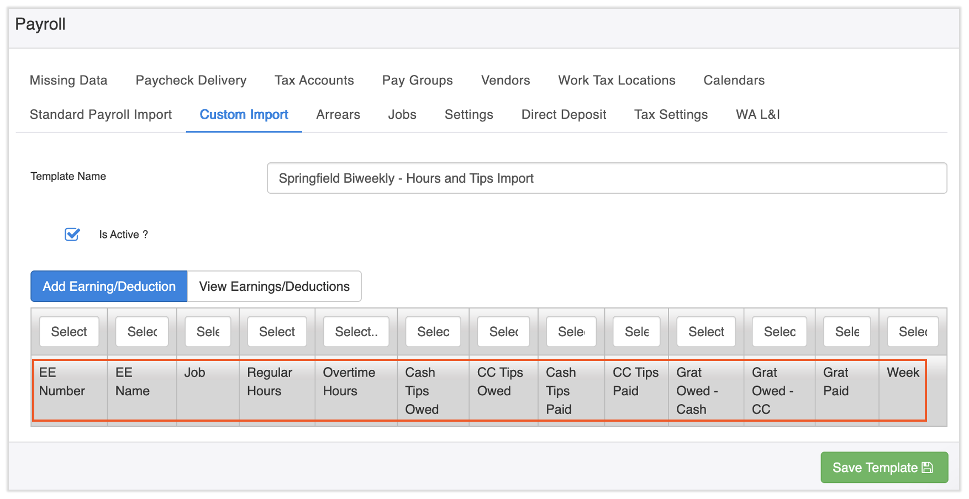Expand Select dropdown above Overtime Hours
This screenshot has height=499, width=969.
point(356,332)
